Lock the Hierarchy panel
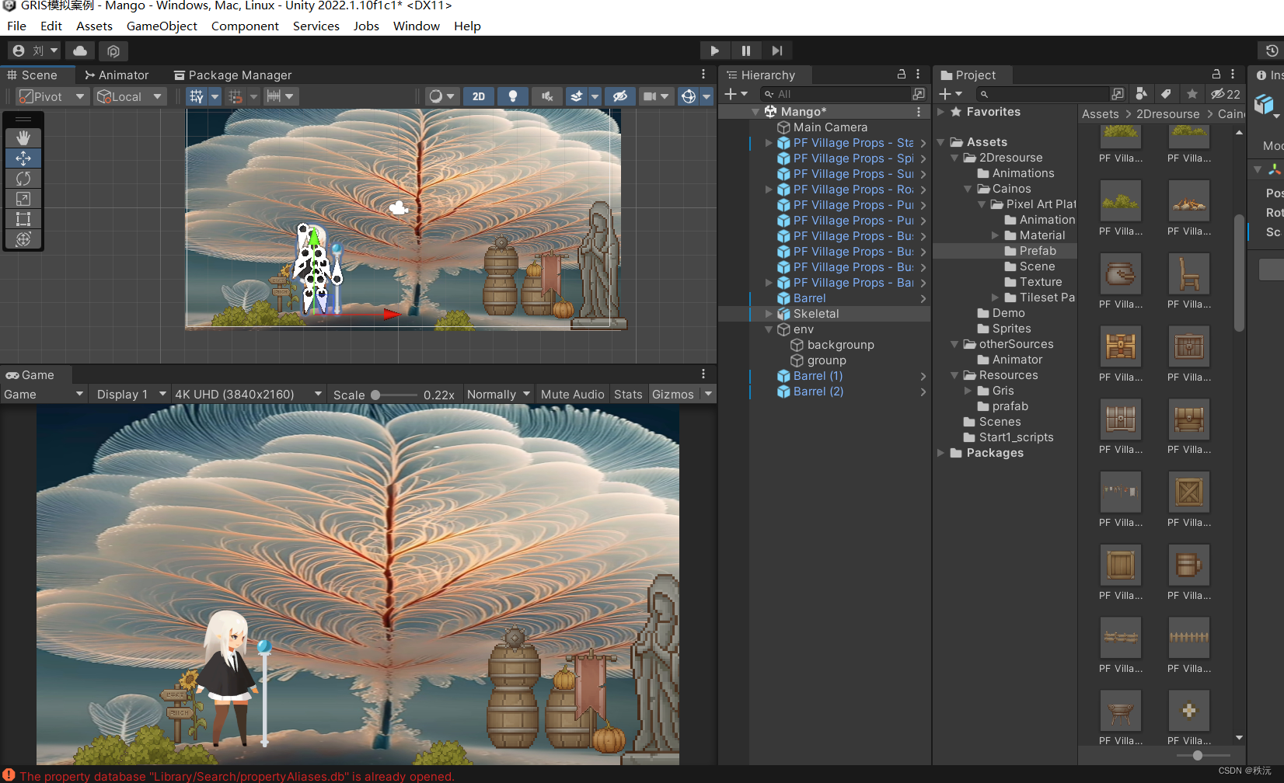Image resolution: width=1284 pixels, height=783 pixels. (902, 75)
